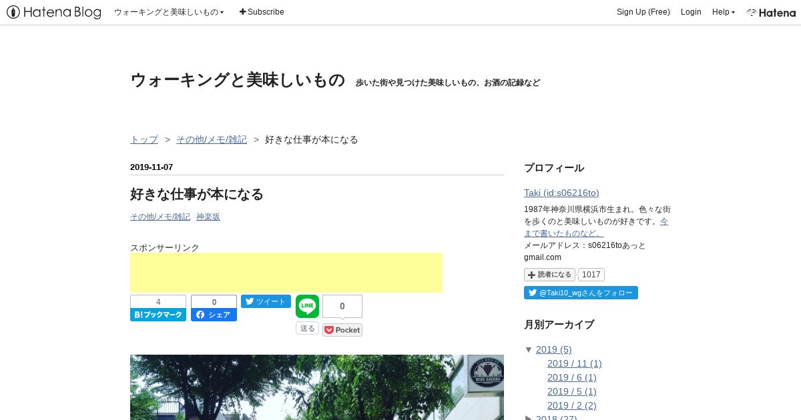Select その他/メモ/雑記 category tag under title
Viewport: 801px width, 420px height.
point(160,217)
